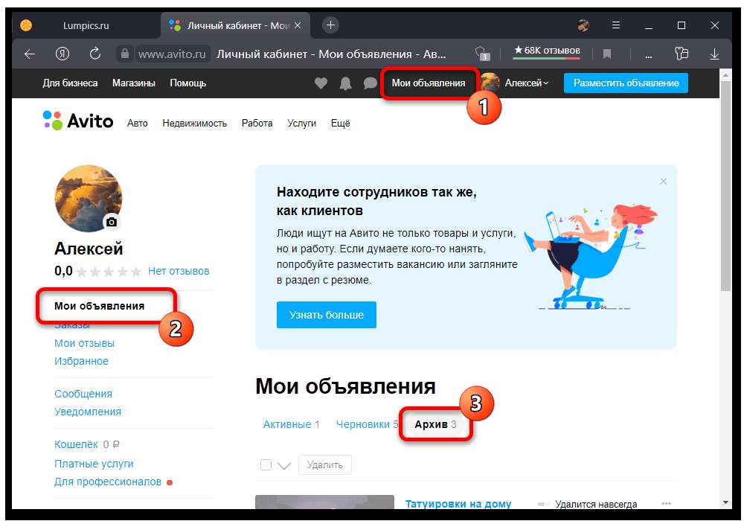Switch to the Черновики tab
Viewport: 744px width, 521px height.
point(367,424)
